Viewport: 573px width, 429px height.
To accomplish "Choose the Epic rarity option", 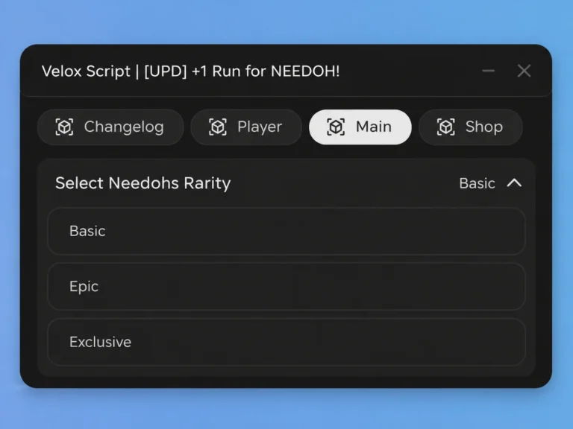I will click(286, 286).
